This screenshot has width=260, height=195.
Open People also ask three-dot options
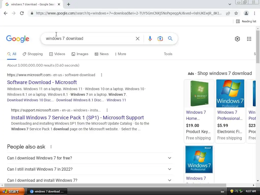(x=51, y=147)
